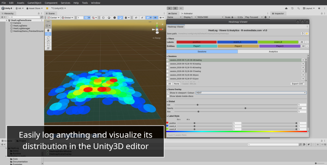Select the Move tool in Scene

pos(48,34)
